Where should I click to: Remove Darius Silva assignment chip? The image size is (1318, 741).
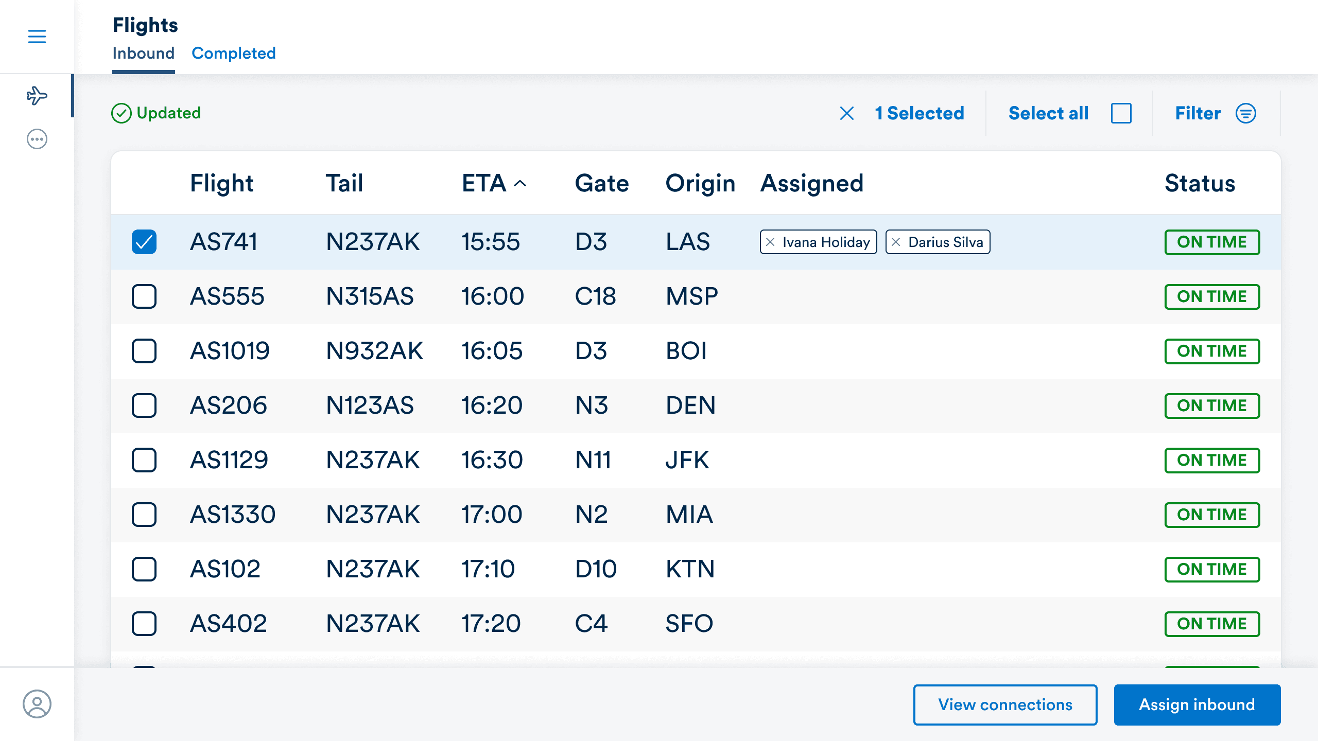(896, 242)
